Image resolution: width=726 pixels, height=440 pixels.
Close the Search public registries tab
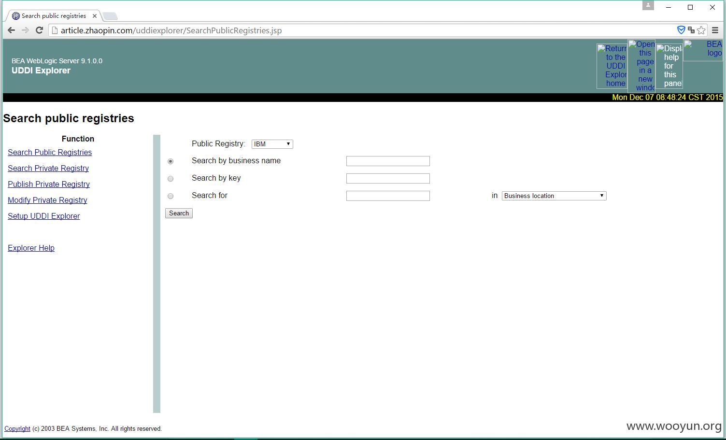95,16
